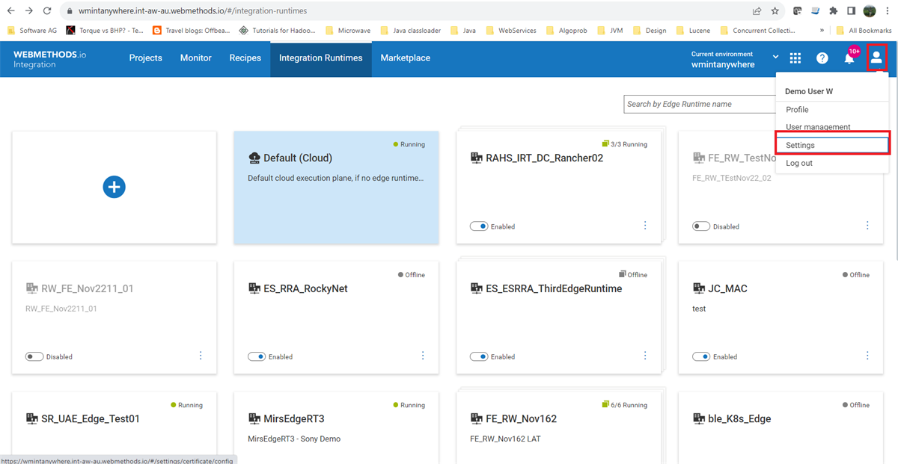898x464 pixels.
Task: Open the Current environment dropdown chevron
Action: pos(776,58)
